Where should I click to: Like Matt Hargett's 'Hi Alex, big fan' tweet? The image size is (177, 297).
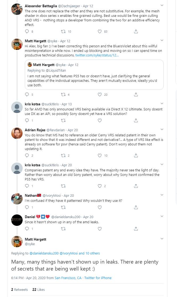[x=100, y=94]
